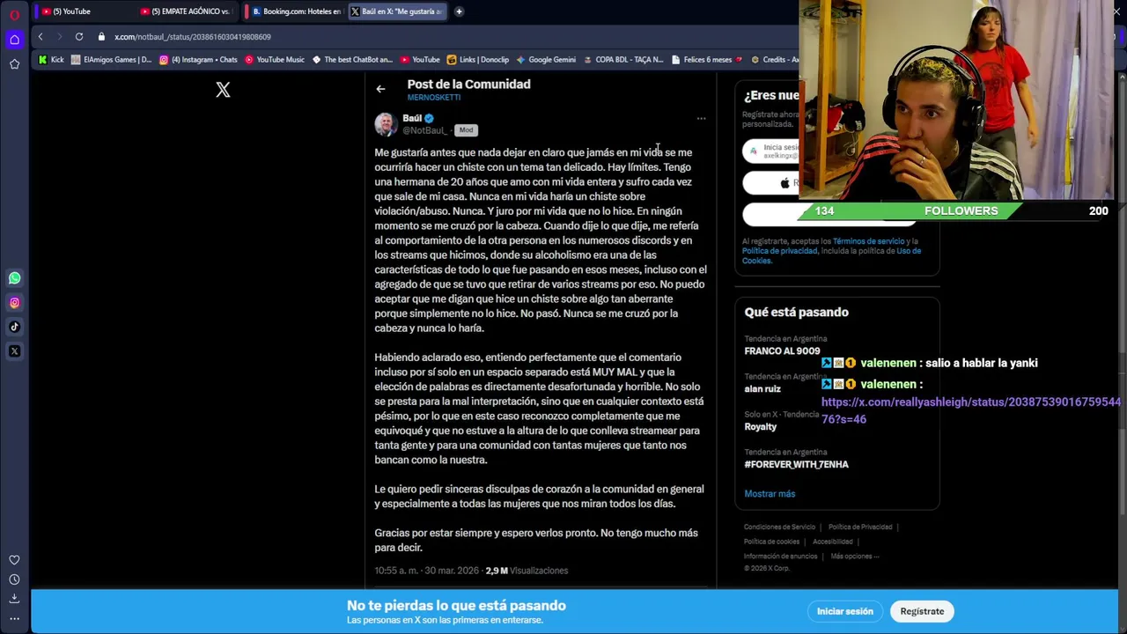Viewport: 1127px width, 634px height.
Task: Open the YouTube Music bookmark
Action: tap(275, 60)
